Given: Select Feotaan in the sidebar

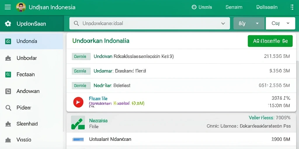Looking at the screenshot, I should [x=32, y=74].
